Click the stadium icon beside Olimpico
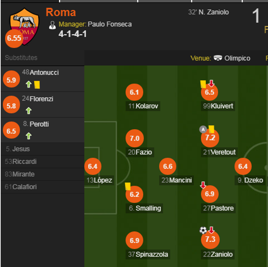This screenshot has width=268, height=267. point(218,58)
